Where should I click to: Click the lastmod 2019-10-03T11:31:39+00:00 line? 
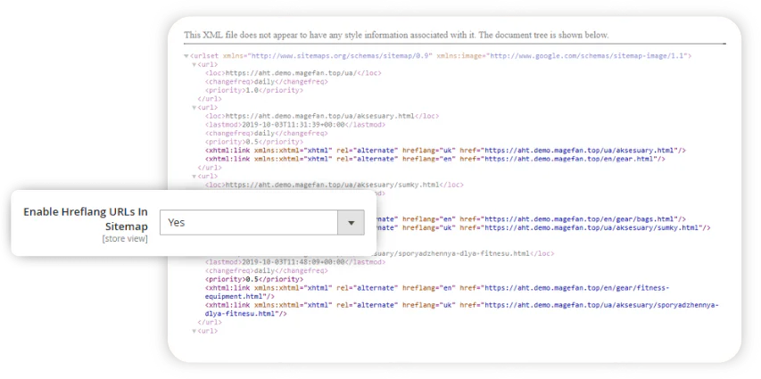pyautogui.click(x=295, y=125)
